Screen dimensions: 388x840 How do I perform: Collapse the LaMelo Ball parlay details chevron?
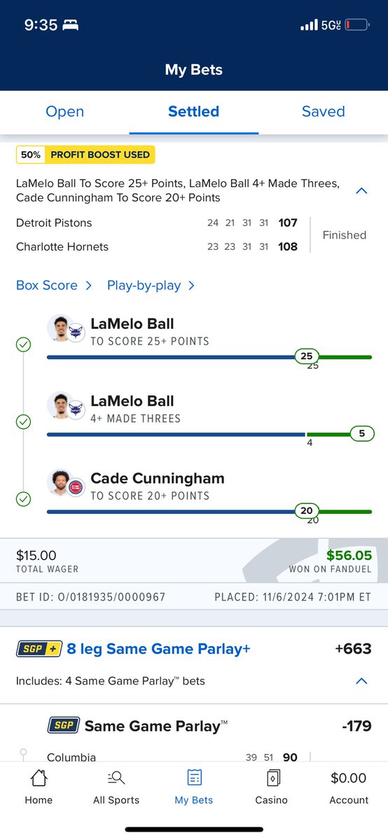pyautogui.click(x=361, y=190)
